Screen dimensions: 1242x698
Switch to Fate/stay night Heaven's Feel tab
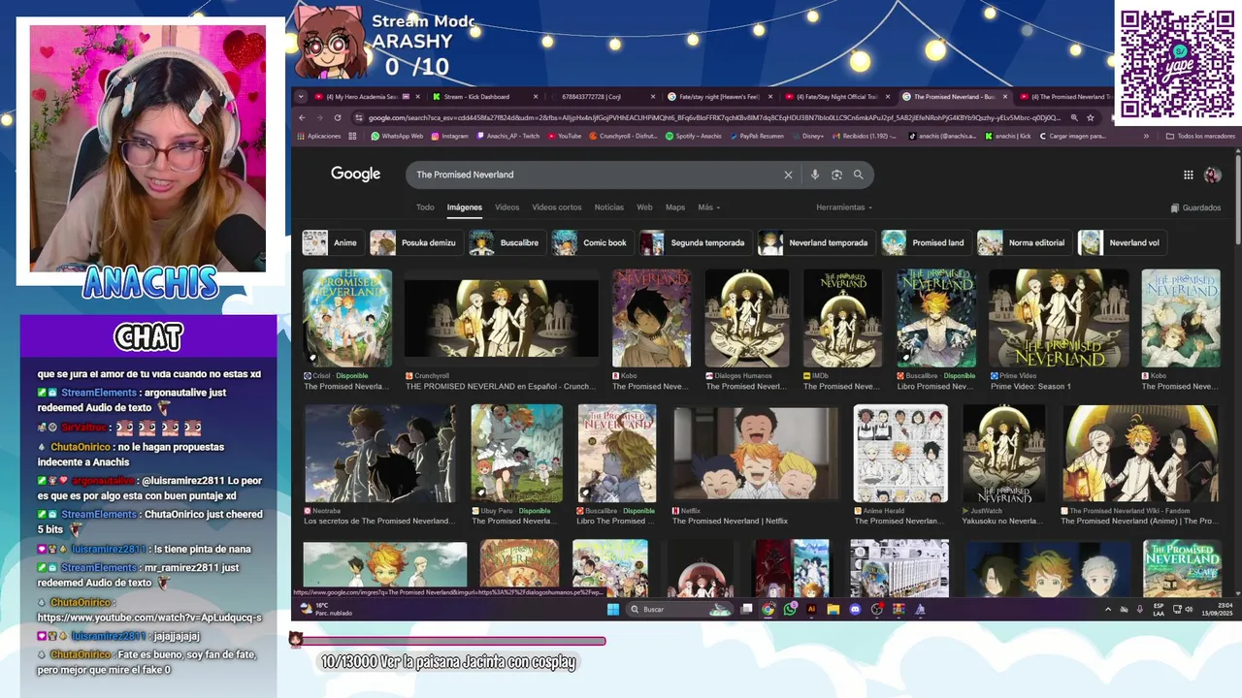(719, 97)
